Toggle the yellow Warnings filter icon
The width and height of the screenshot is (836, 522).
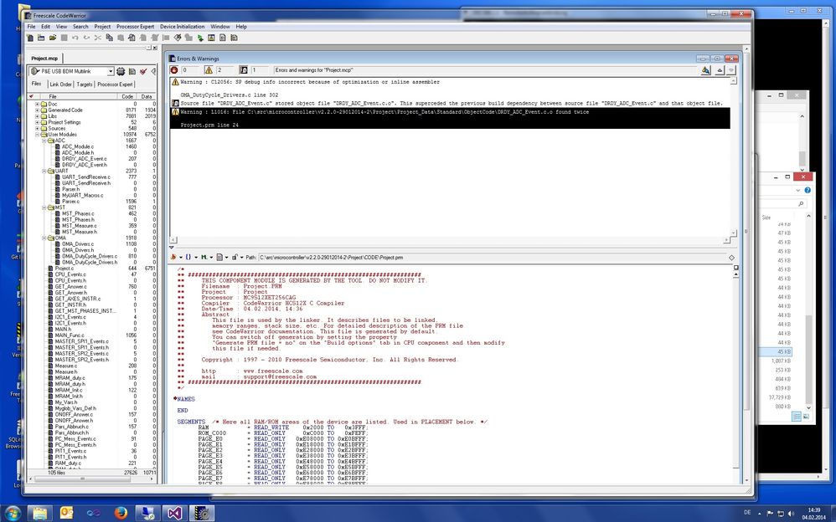coord(209,69)
